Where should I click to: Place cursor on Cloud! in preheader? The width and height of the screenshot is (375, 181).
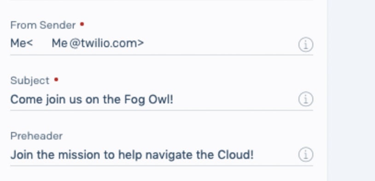(x=235, y=155)
